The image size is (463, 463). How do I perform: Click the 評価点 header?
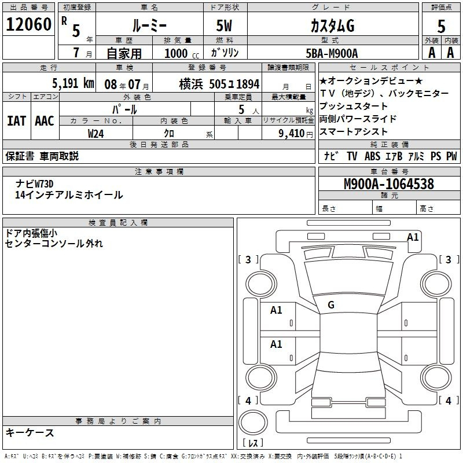tap(441, 8)
